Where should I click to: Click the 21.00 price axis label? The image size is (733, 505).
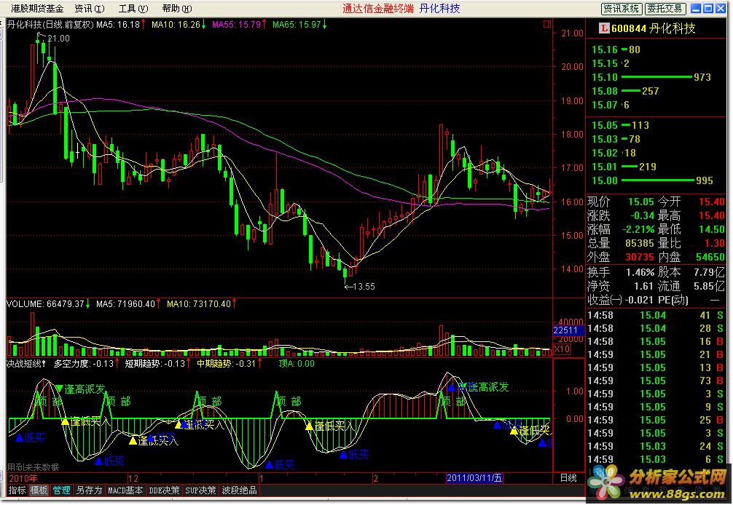coord(572,33)
